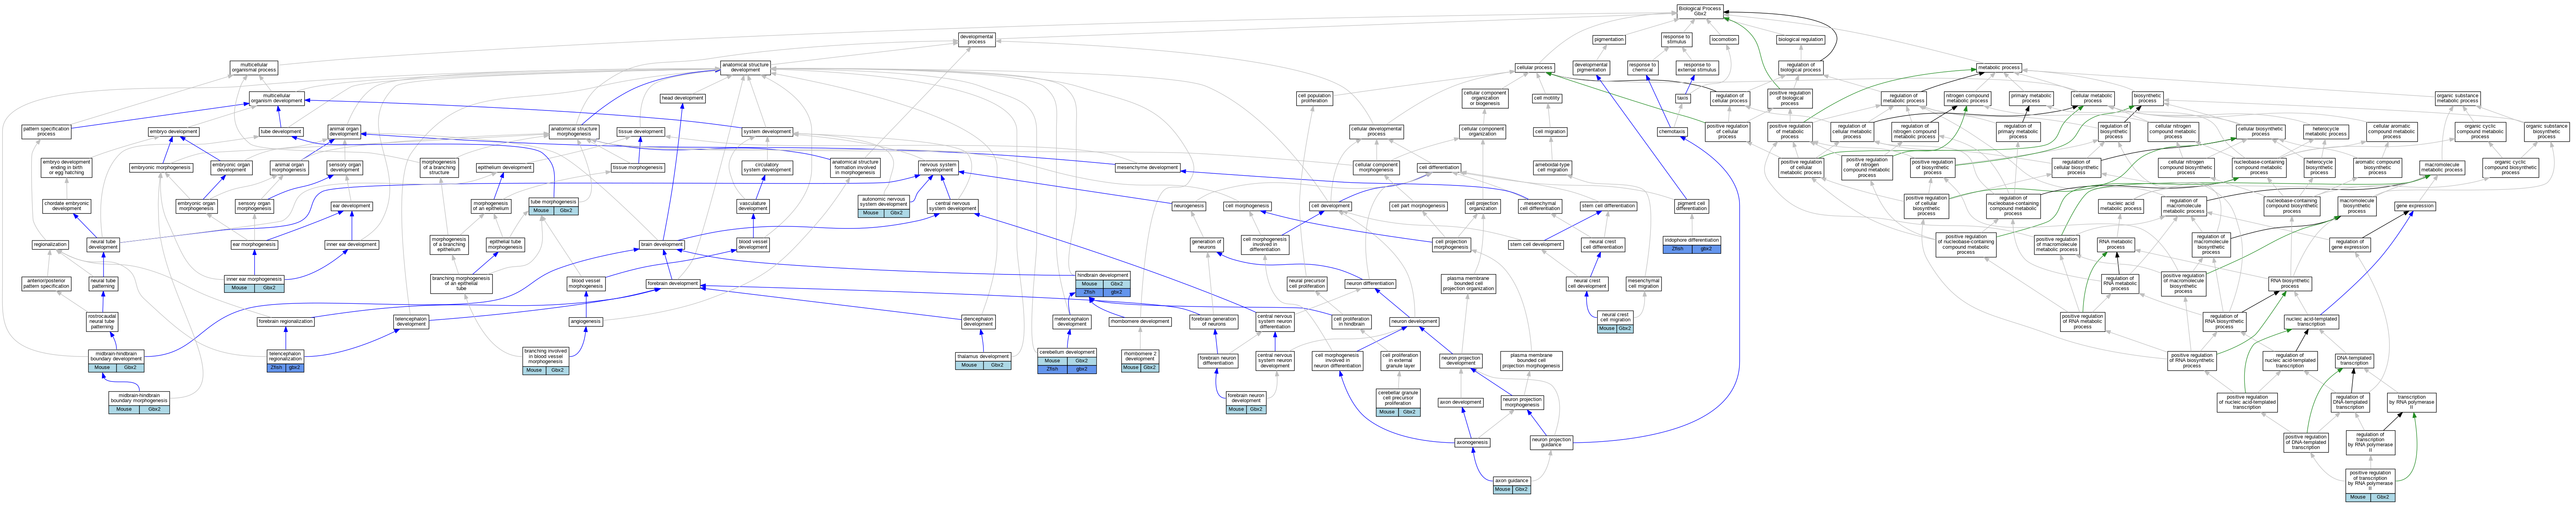Screen dimensions: 2576x506
Task: Click the 'pattern specification process' node
Action: click(46, 131)
